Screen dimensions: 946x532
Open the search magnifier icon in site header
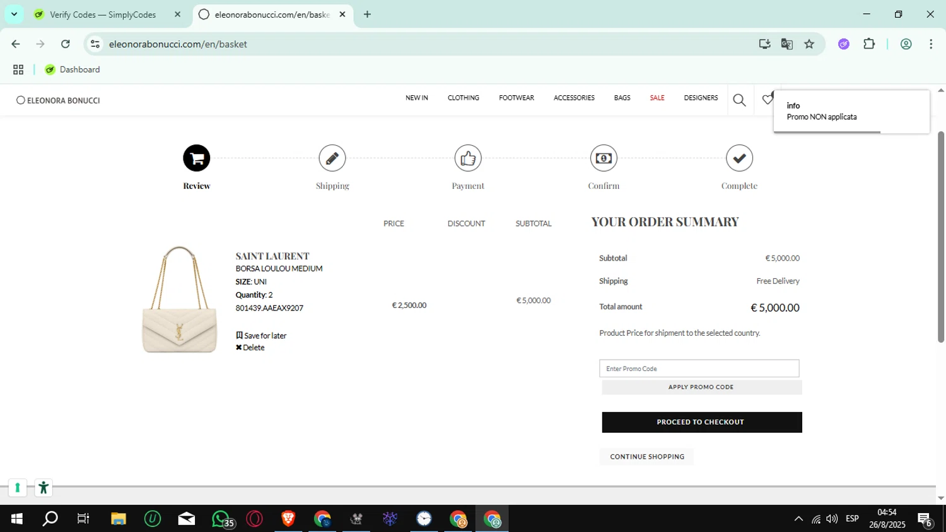(x=740, y=100)
